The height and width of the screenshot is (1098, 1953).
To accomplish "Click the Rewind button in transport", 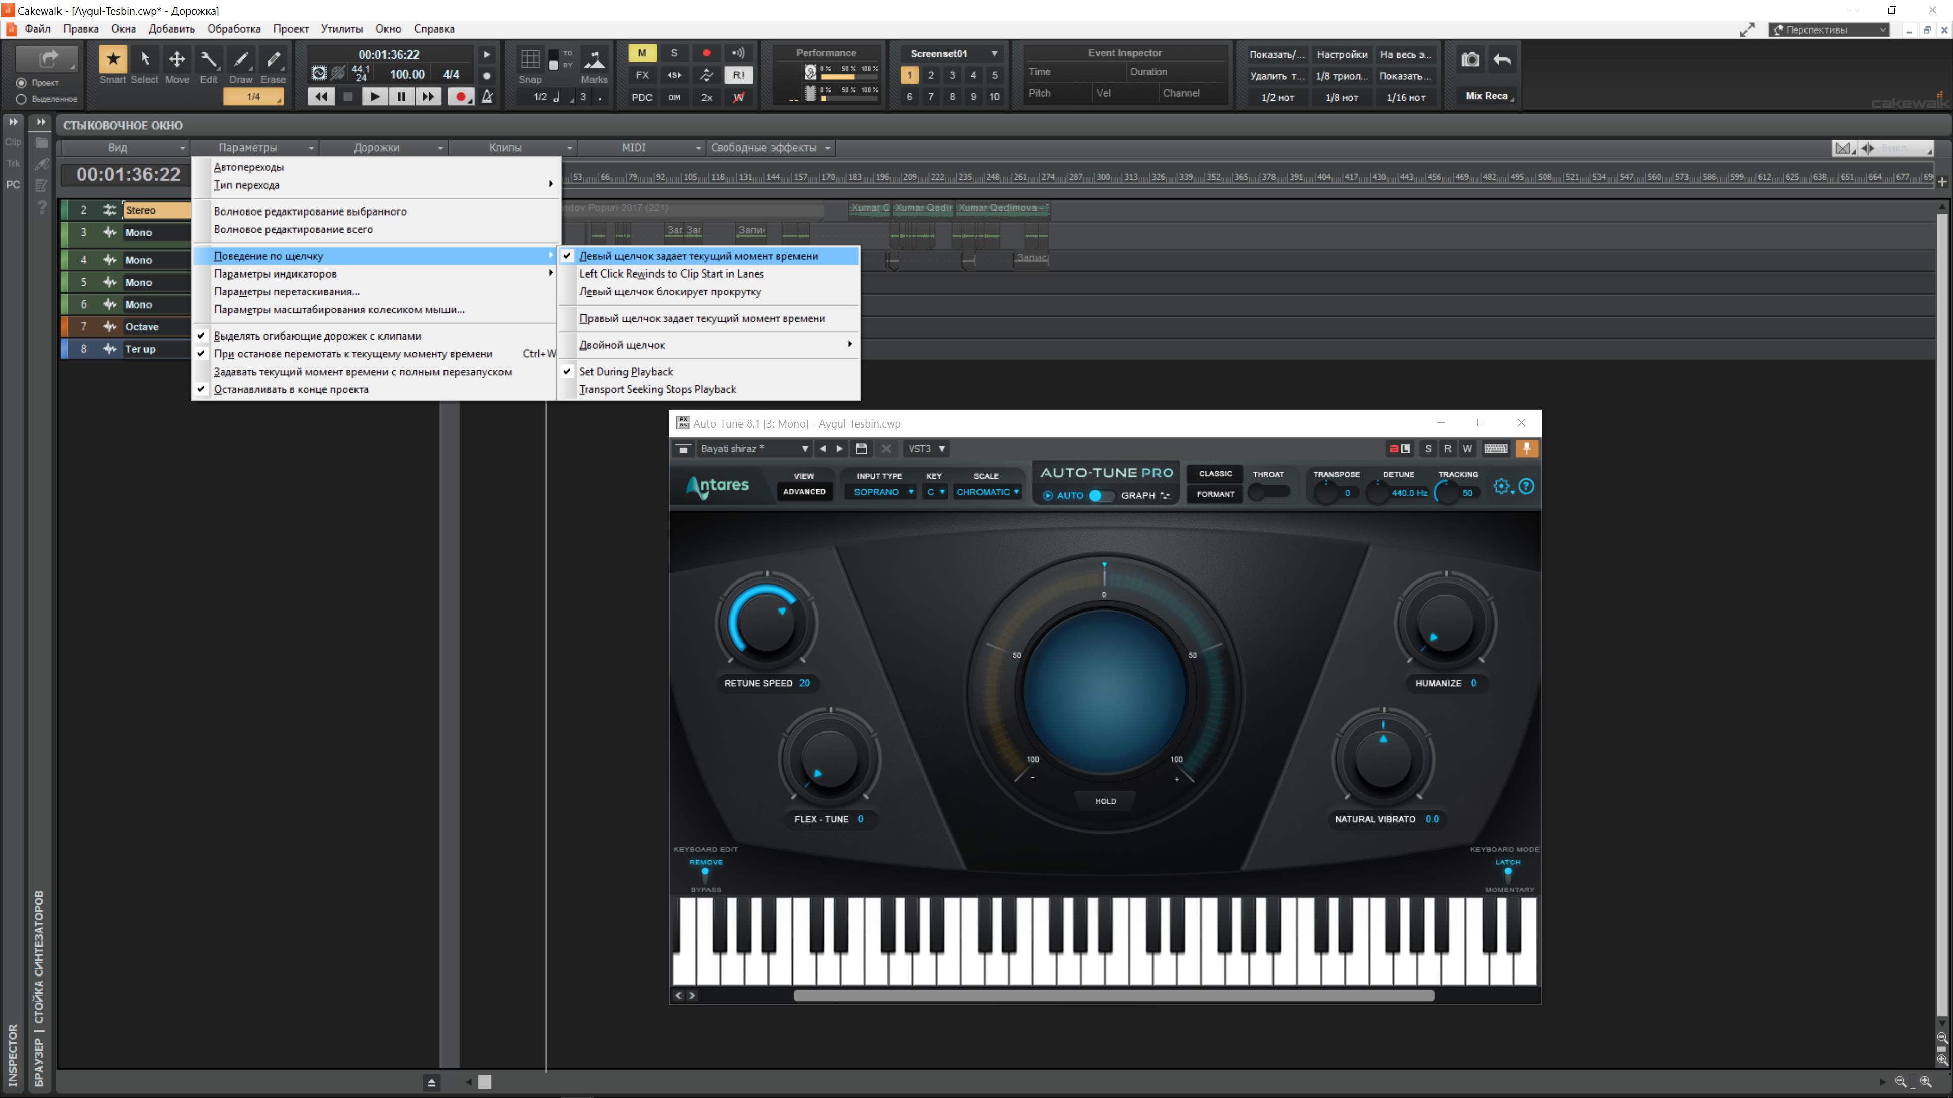I will (x=322, y=95).
